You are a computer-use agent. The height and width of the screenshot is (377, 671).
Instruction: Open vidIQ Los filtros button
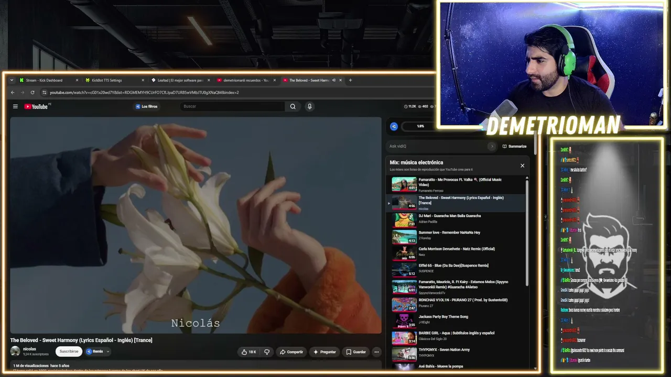pos(147,106)
